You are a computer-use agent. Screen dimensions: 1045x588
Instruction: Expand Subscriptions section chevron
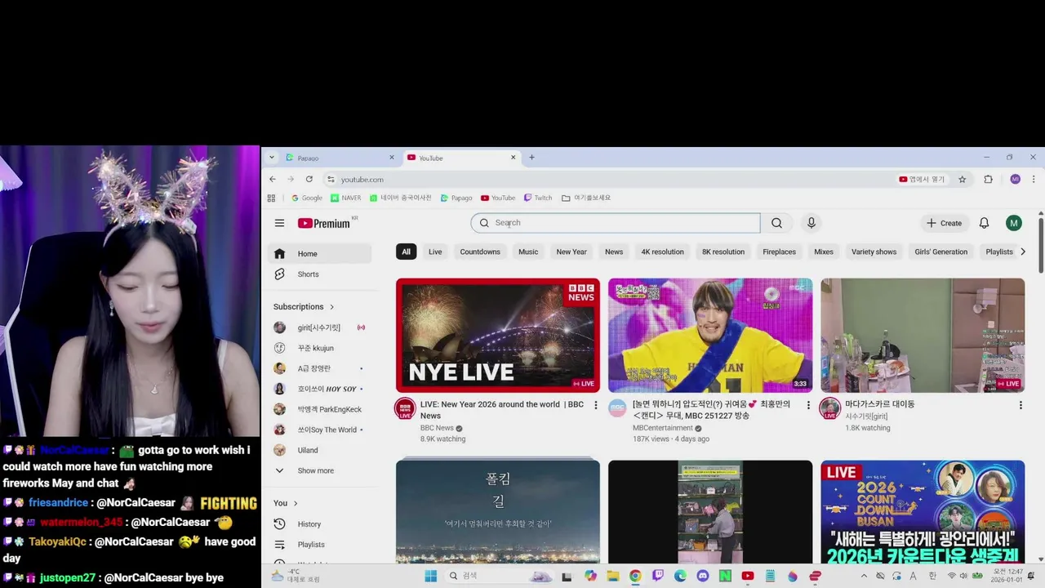tap(331, 307)
